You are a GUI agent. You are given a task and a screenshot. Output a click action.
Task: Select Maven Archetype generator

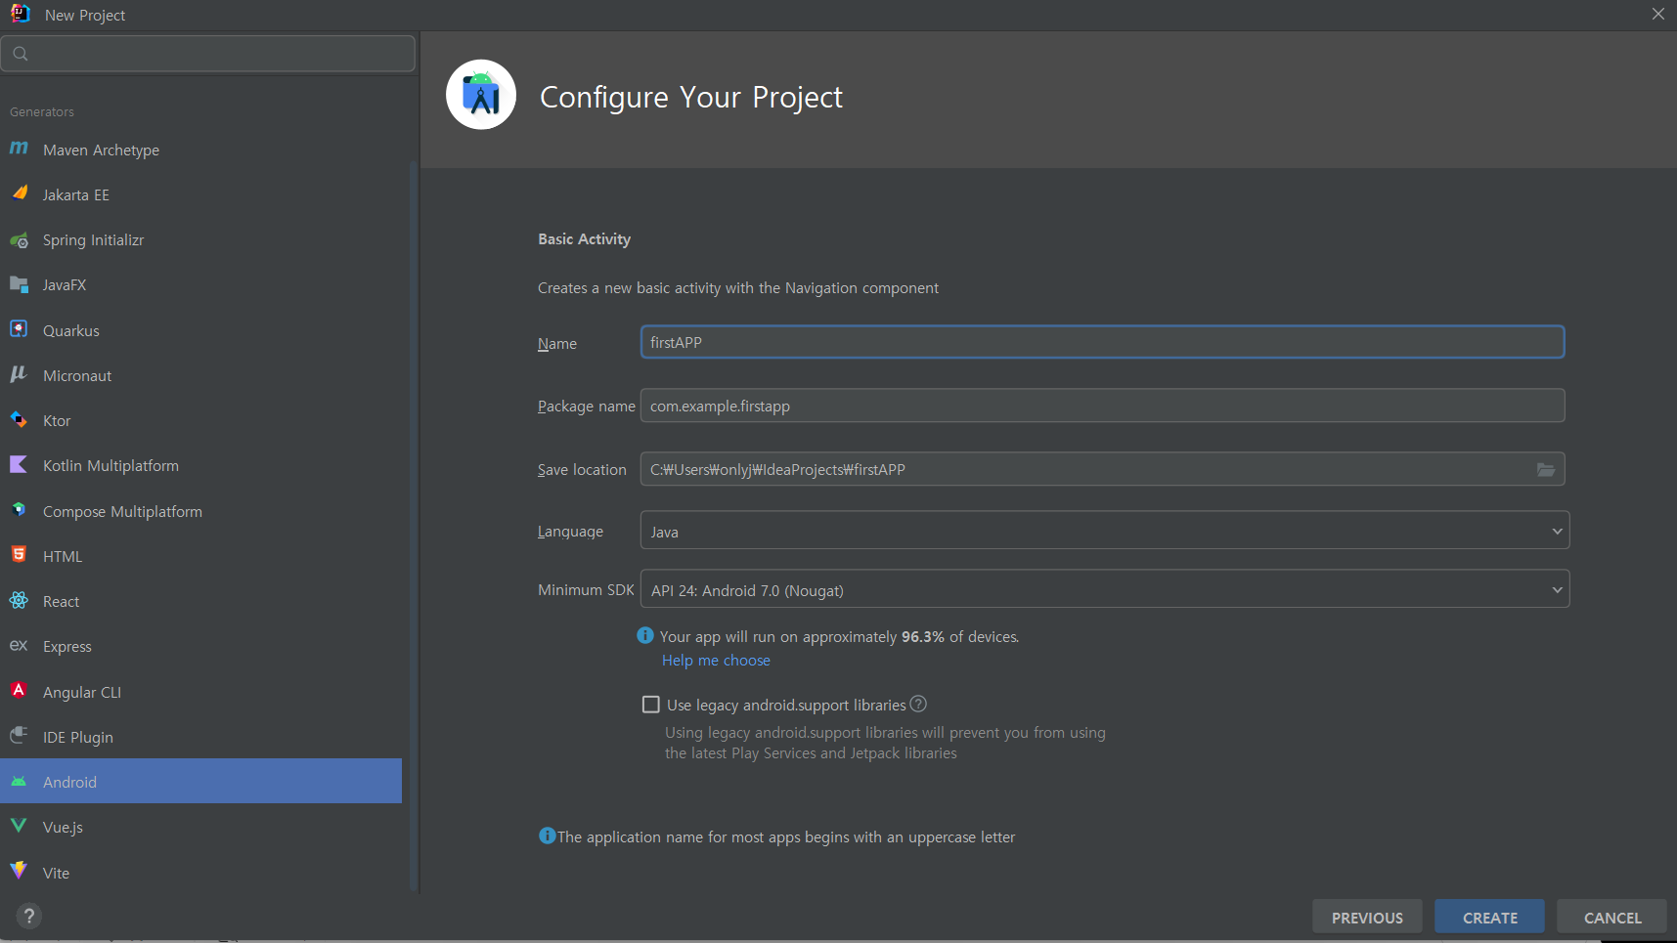pyautogui.click(x=200, y=150)
